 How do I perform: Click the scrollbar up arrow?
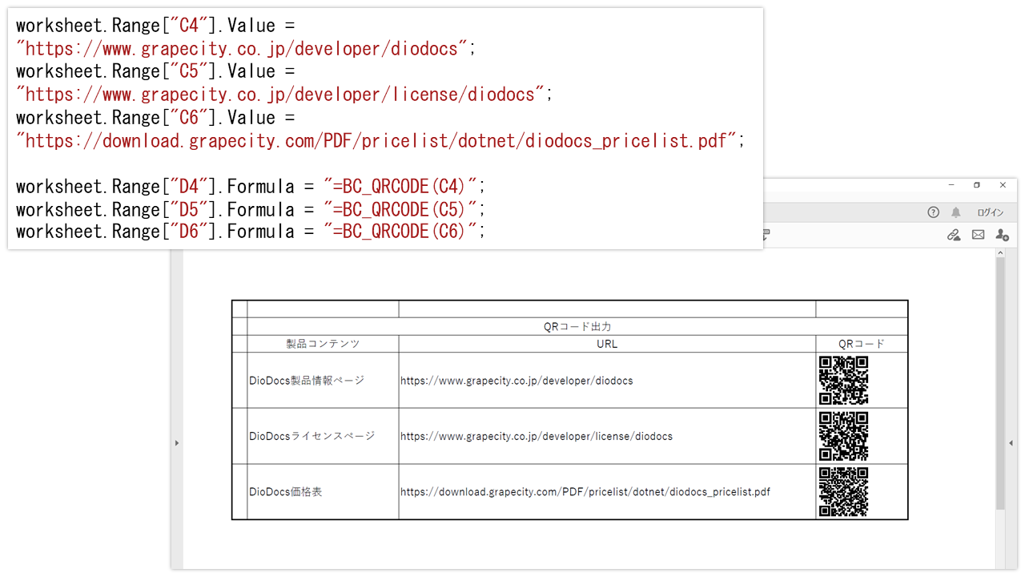pyautogui.click(x=1000, y=253)
